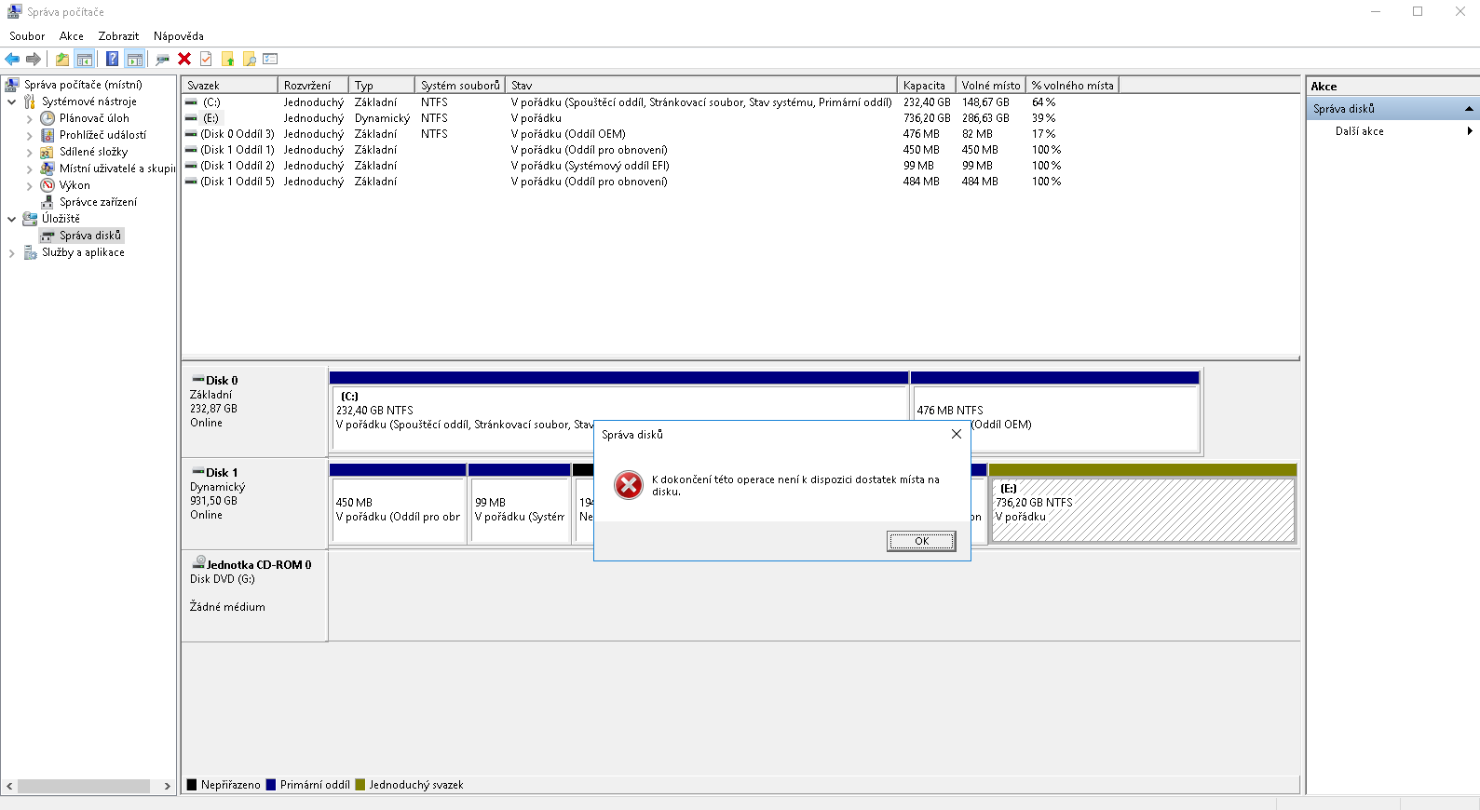Open the Akce menu
This screenshot has width=1480, height=810.
click(71, 36)
